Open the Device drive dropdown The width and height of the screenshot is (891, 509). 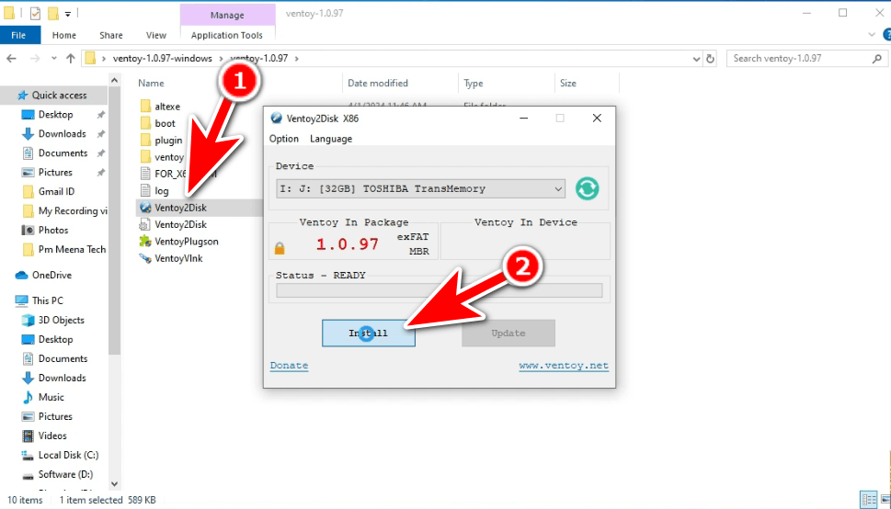click(420, 188)
